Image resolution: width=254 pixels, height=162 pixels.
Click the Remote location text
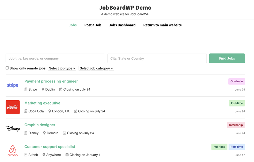click(52, 133)
